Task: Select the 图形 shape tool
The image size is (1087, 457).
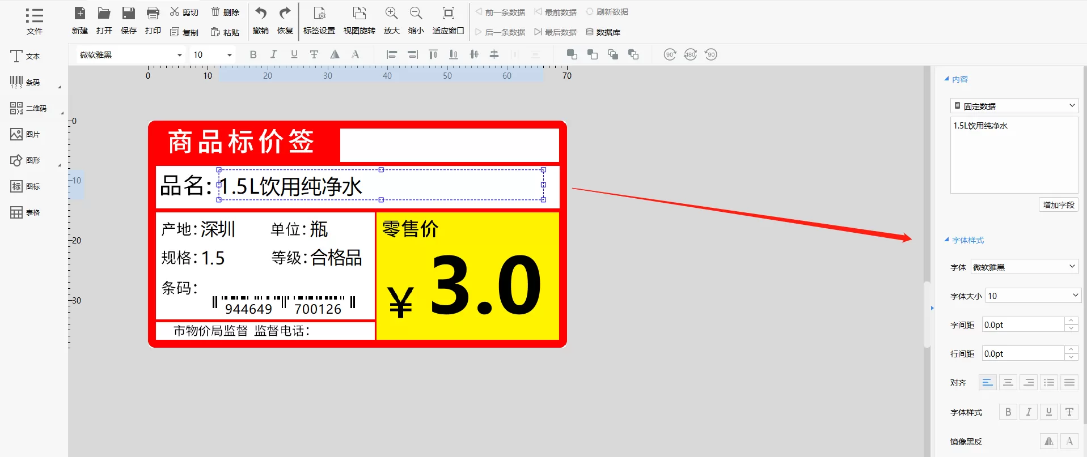Action: (26, 160)
